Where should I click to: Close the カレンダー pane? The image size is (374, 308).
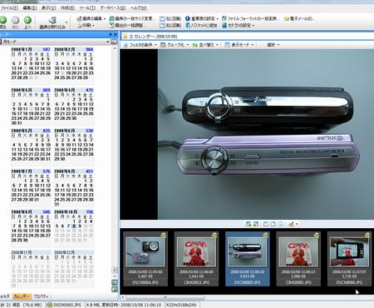(116, 34)
